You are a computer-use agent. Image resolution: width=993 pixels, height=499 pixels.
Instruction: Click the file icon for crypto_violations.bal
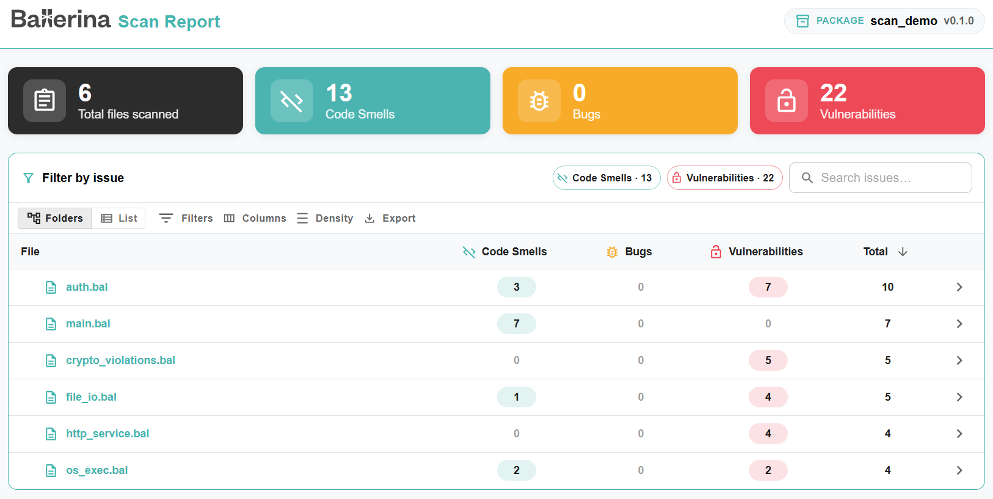(x=51, y=360)
